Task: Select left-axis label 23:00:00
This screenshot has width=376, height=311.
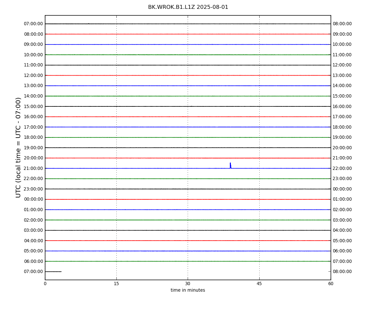Action: click(x=34, y=189)
